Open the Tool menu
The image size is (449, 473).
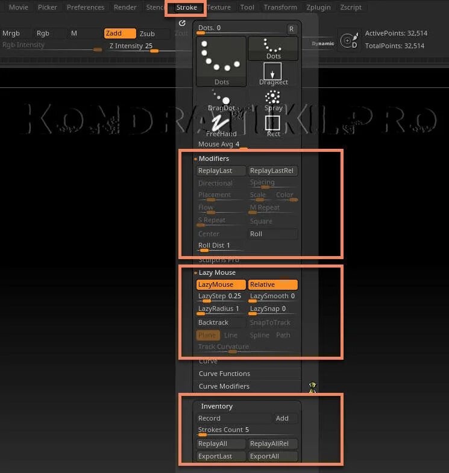(x=247, y=7)
